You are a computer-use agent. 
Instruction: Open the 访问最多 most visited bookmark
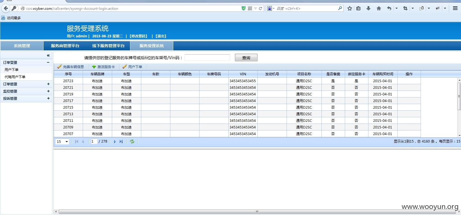(11, 18)
